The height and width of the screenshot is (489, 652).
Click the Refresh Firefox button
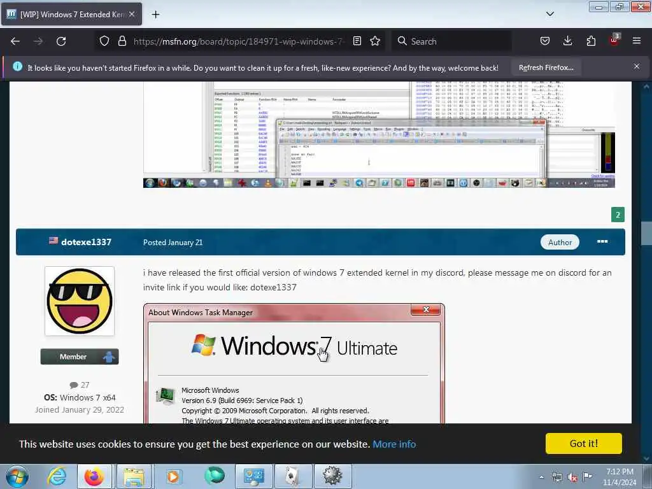pyautogui.click(x=546, y=67)
